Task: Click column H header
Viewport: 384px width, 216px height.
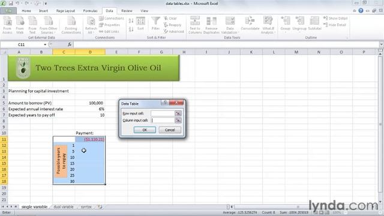Action: coord(184,52)
